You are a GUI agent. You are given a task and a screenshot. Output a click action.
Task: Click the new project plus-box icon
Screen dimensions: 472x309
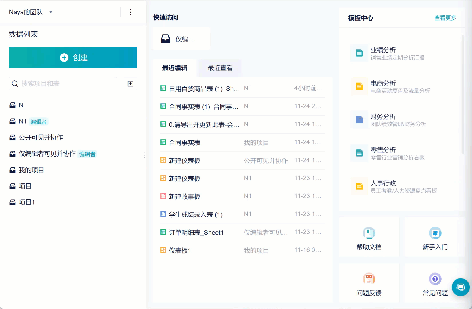pos(130,84)
